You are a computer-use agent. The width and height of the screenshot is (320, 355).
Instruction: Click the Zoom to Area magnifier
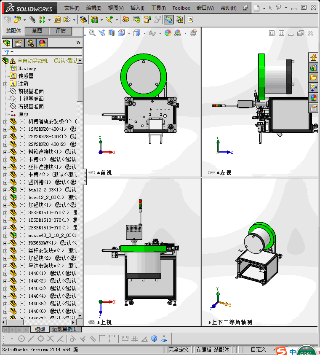92,33
